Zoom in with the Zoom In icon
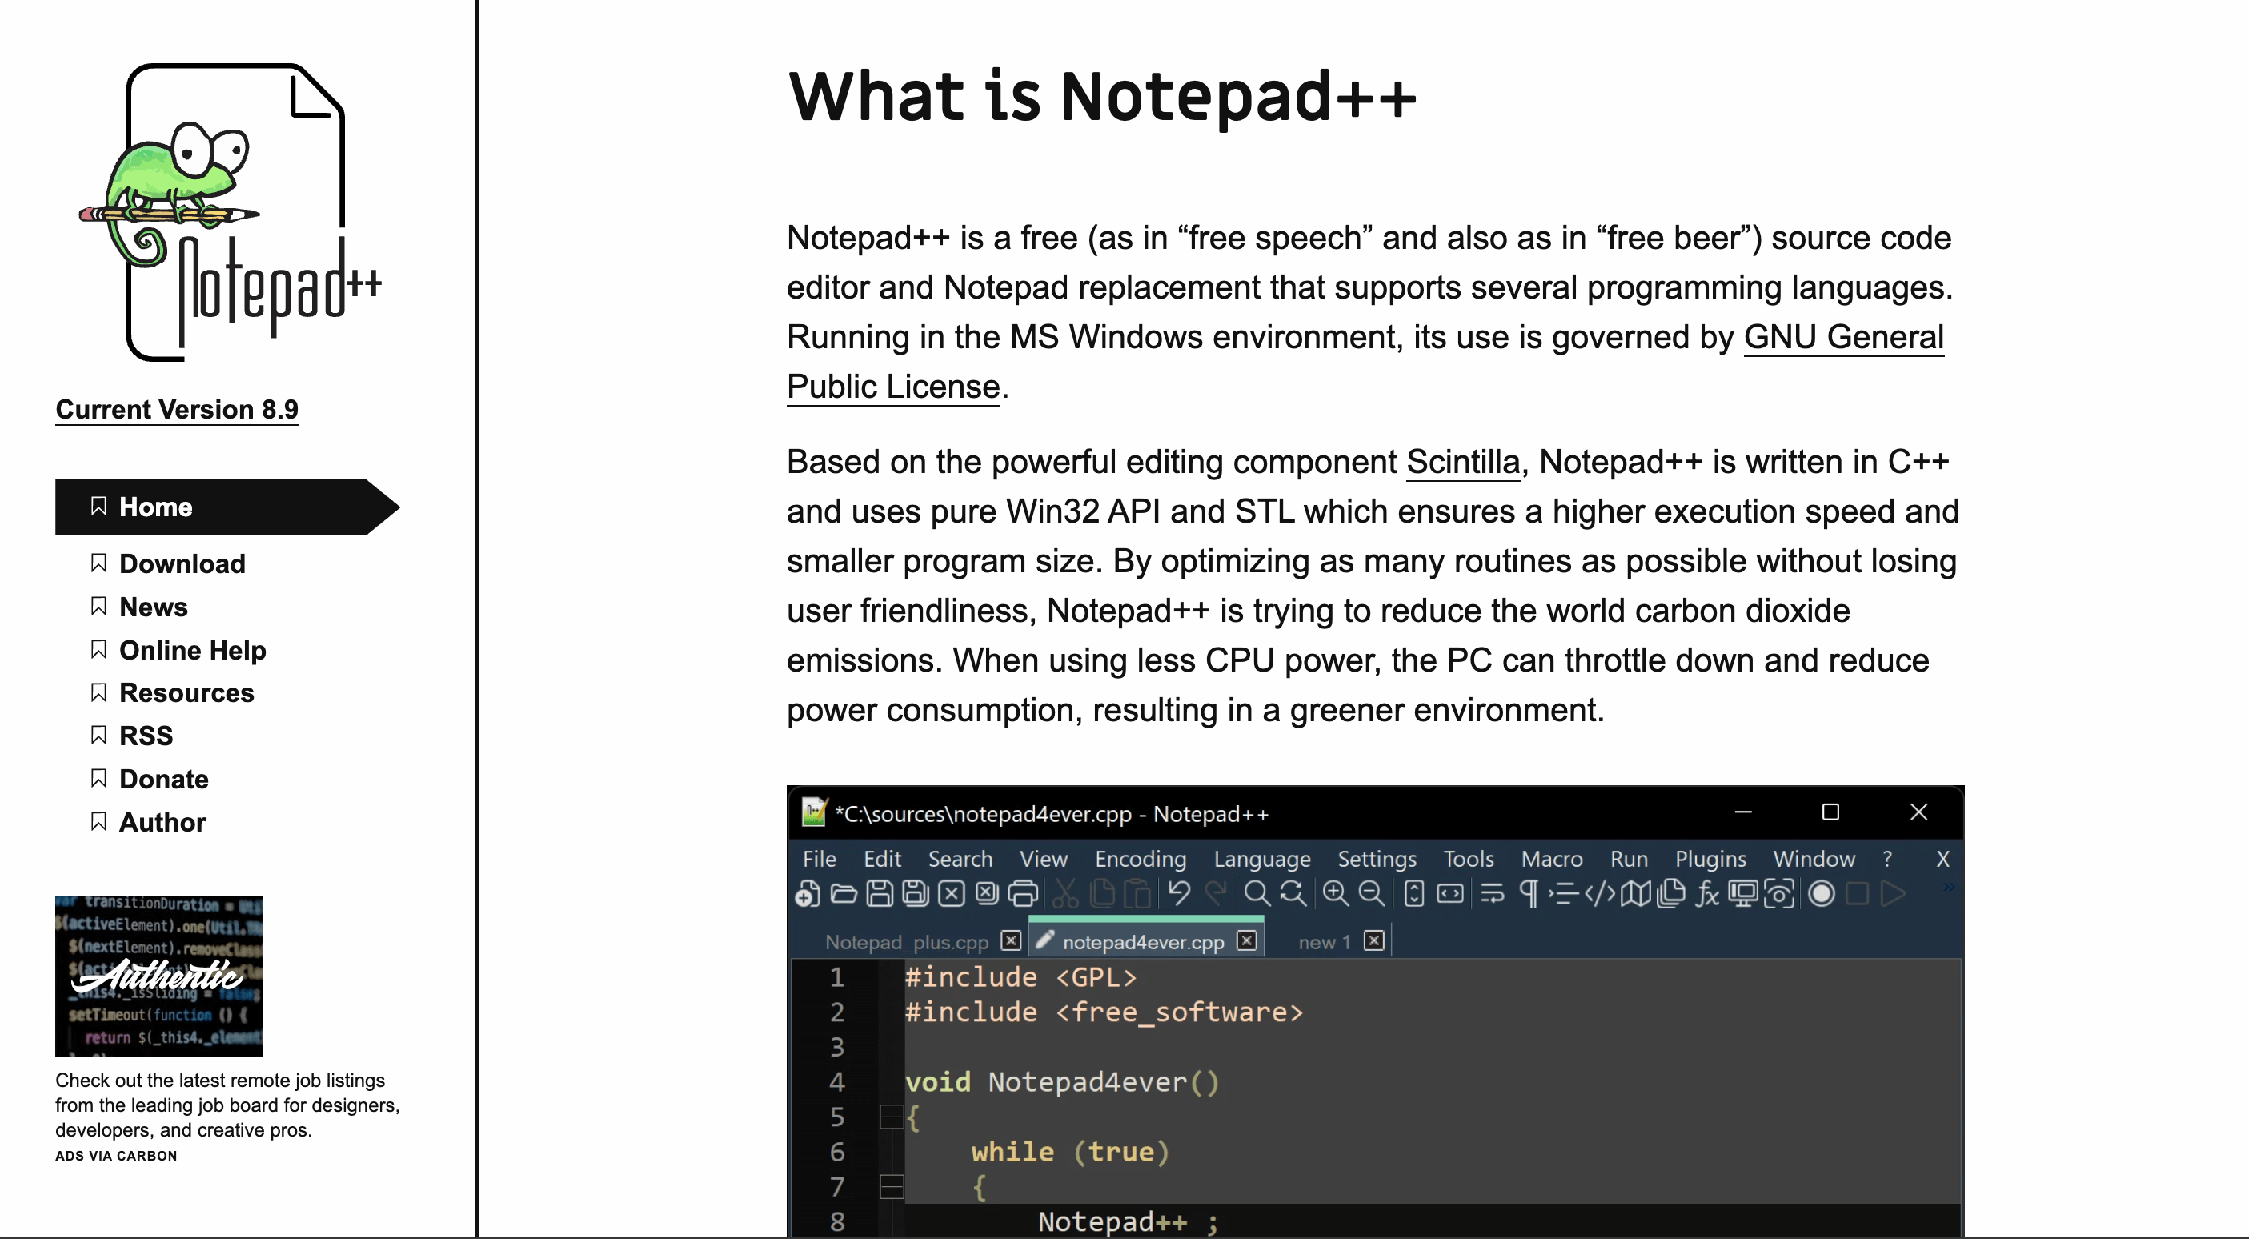Screen dimensions: 2249x1239 click(x=1335, y=894)
